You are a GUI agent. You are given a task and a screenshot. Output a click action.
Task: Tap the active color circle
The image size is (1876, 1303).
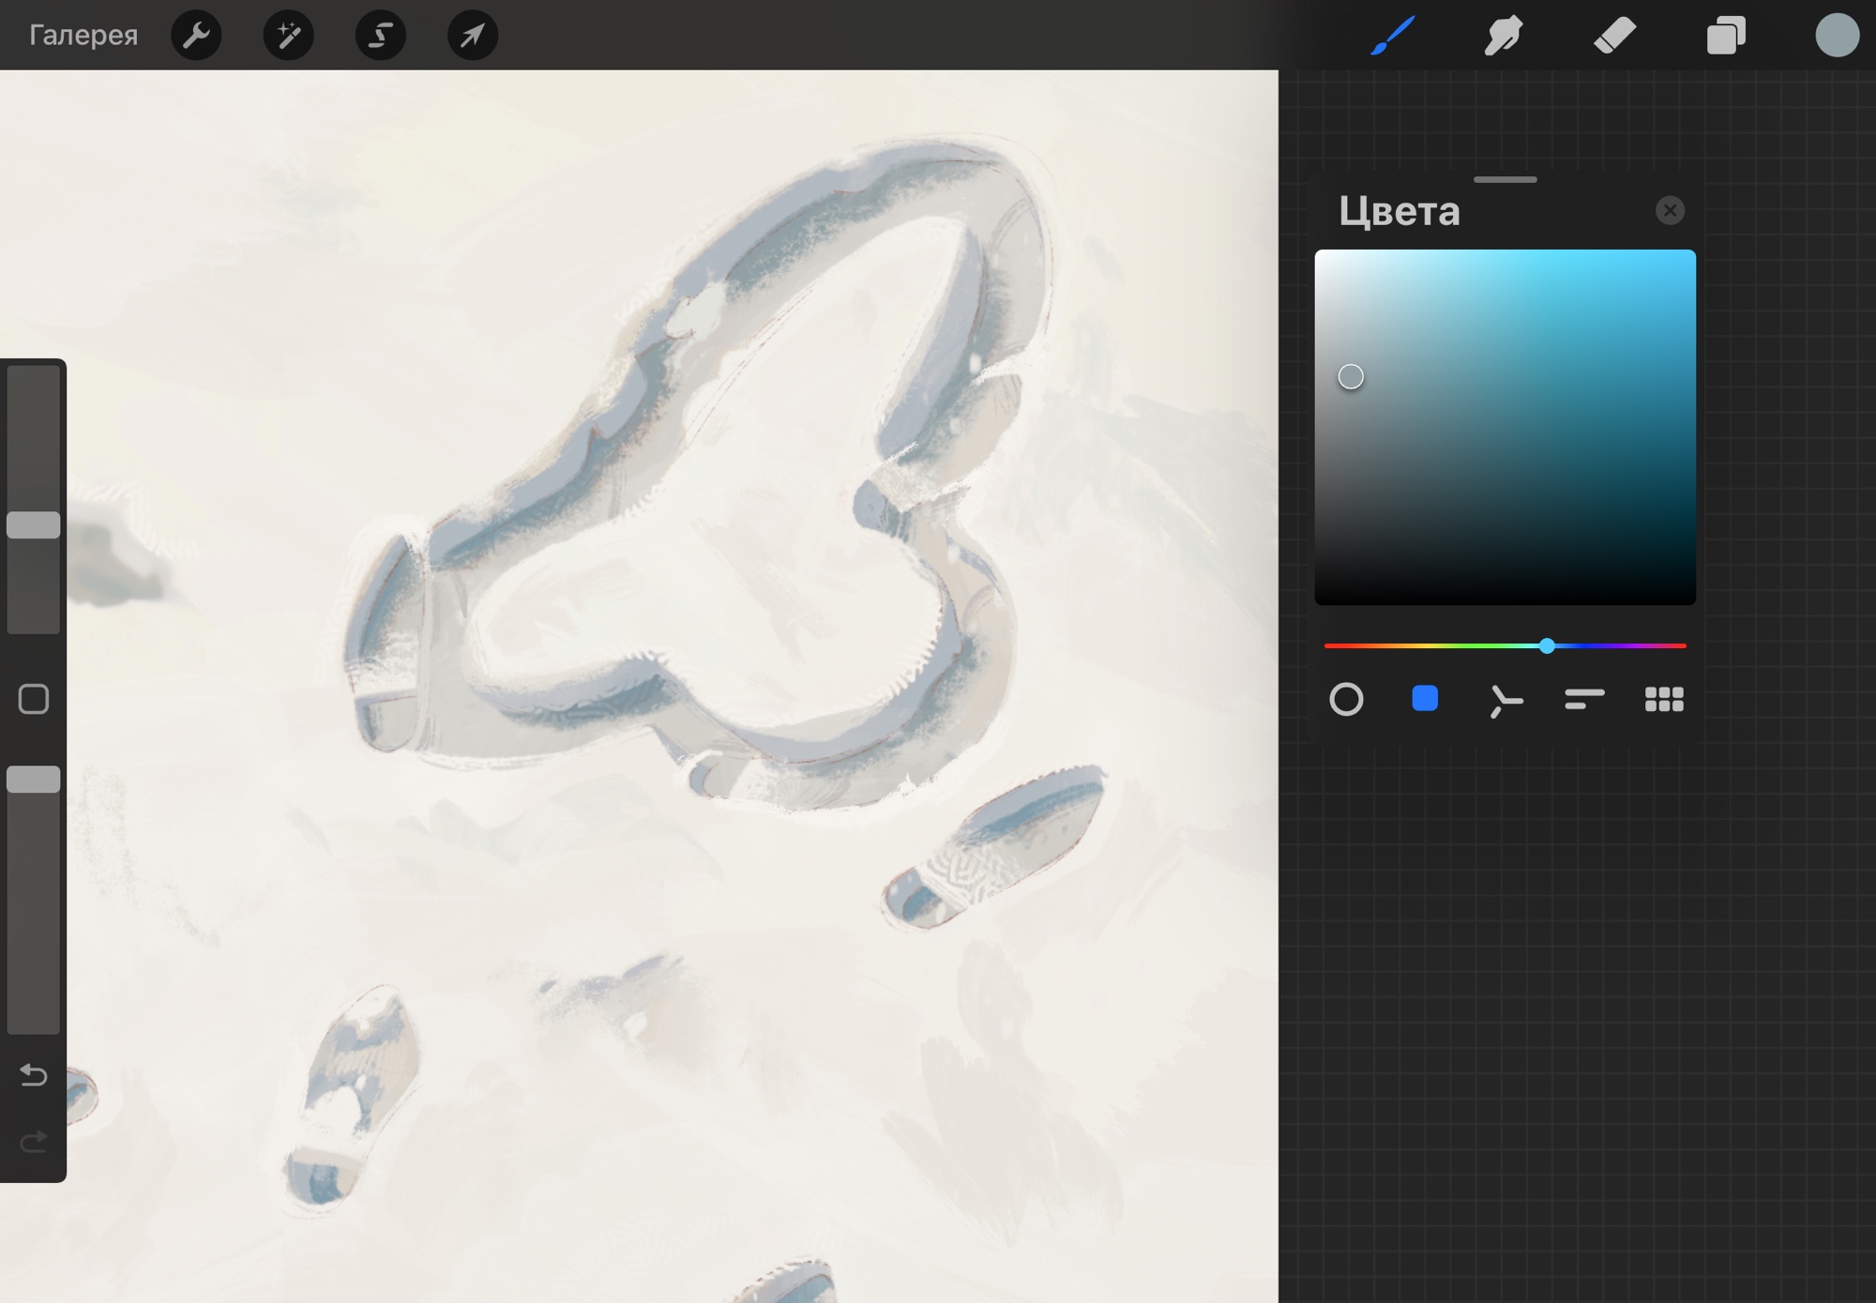[x=1836, y=36]
